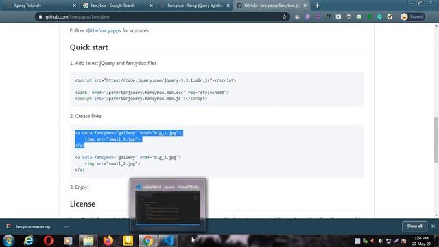Click the white square extension icon
The image size is (439, 247).
pos(338,16)
